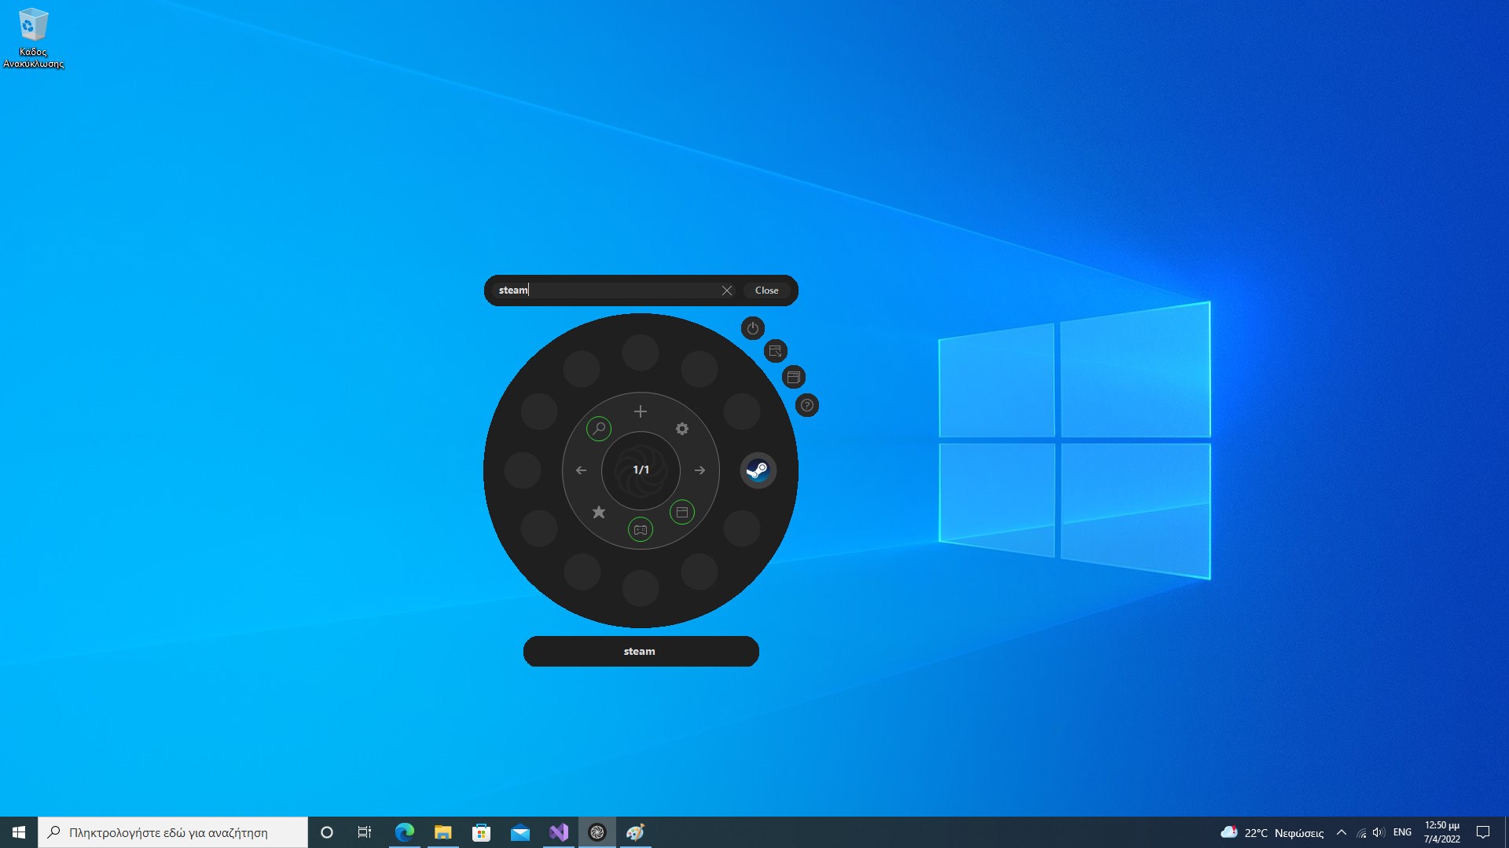Toggle the green application window filter
The width and height of the screenshot is (1509, 848).
(682, 512)
